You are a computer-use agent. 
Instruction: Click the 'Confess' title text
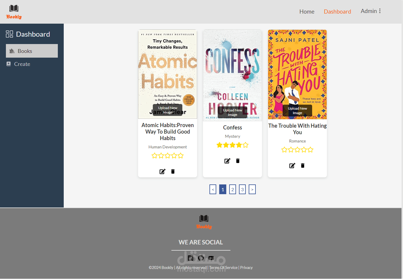tap(232, 127)
